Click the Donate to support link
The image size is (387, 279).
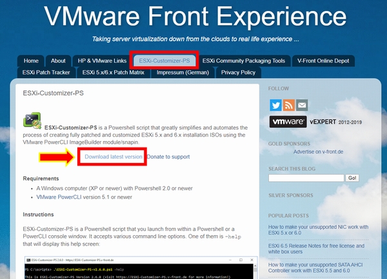[168, 157]
